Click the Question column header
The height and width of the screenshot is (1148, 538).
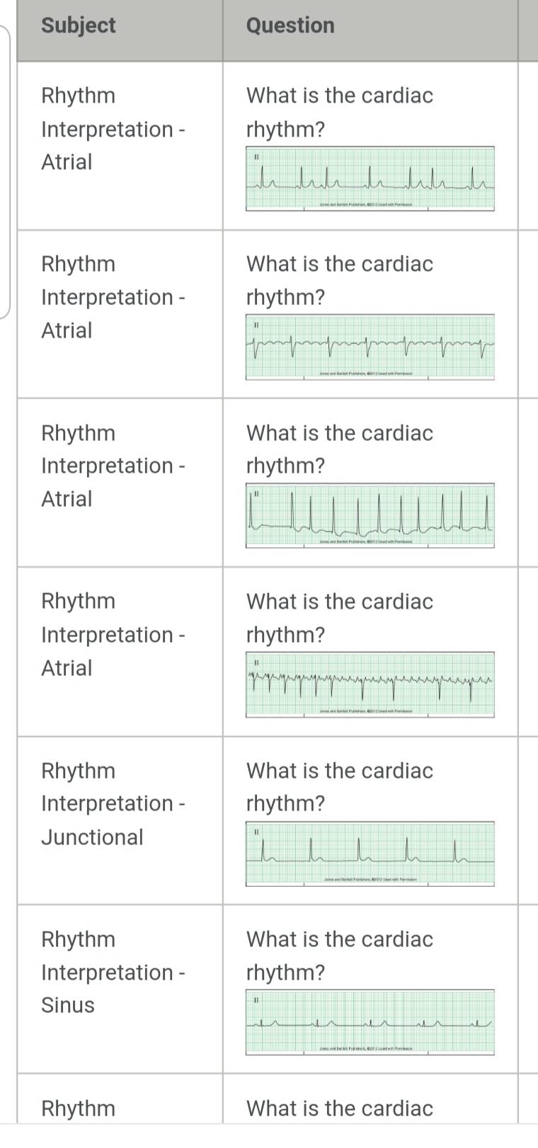(290, 25)
